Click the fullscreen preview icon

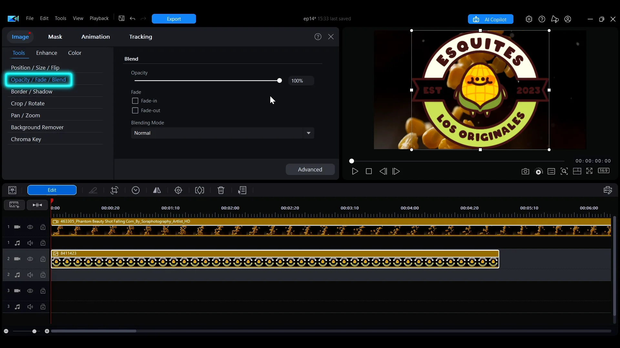[589, 171]
